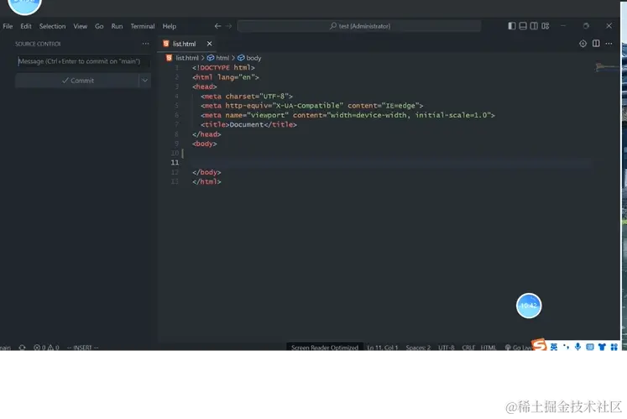Click the Ln 11, Col 1 indicator
The width and height of the screenshot is (627, 419).
[x=383, y=347]
